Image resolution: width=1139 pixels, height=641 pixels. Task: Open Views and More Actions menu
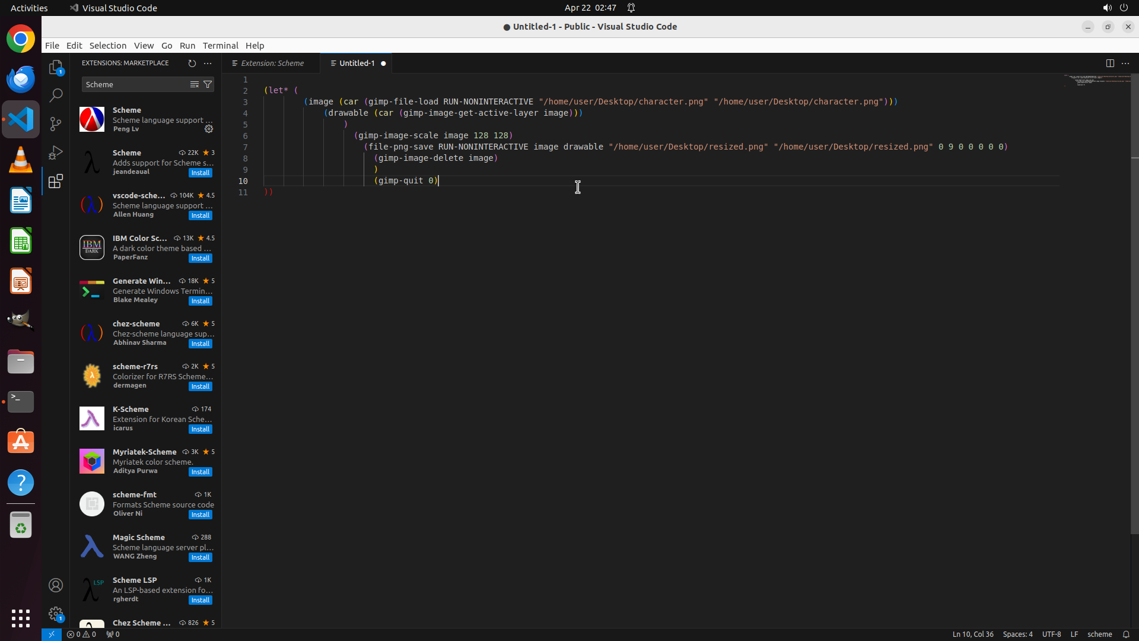[x=208, y=63]
